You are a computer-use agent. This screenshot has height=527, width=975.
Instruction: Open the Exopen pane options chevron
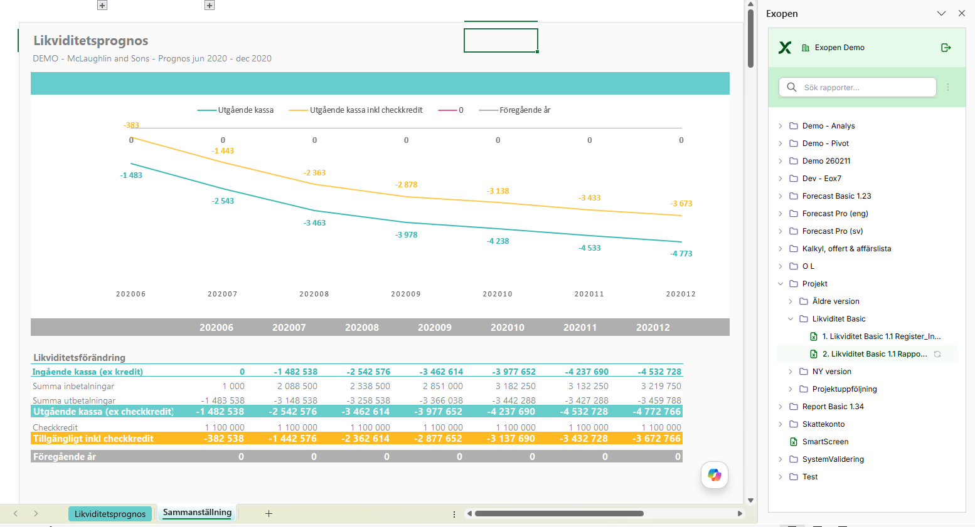coord(941,13)
